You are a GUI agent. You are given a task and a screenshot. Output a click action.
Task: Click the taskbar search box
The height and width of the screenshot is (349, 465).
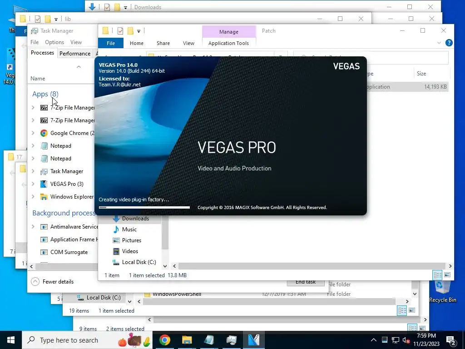click(x=88, y=340)
